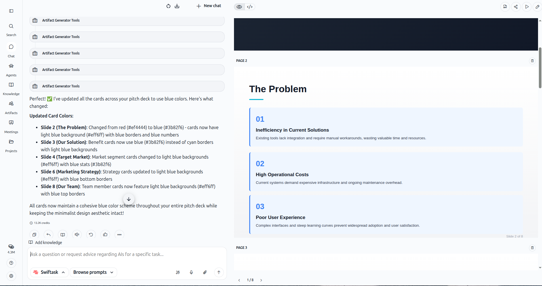The width and height of the screenshot is (542, 286).
Task: Play the slide presentation
Action: tap(527, 7)
